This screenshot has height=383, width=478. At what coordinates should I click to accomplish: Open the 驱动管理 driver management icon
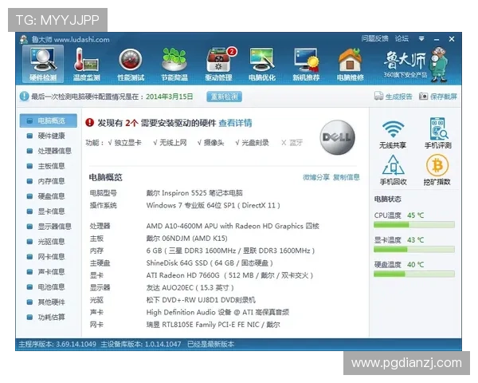point(218,64)
